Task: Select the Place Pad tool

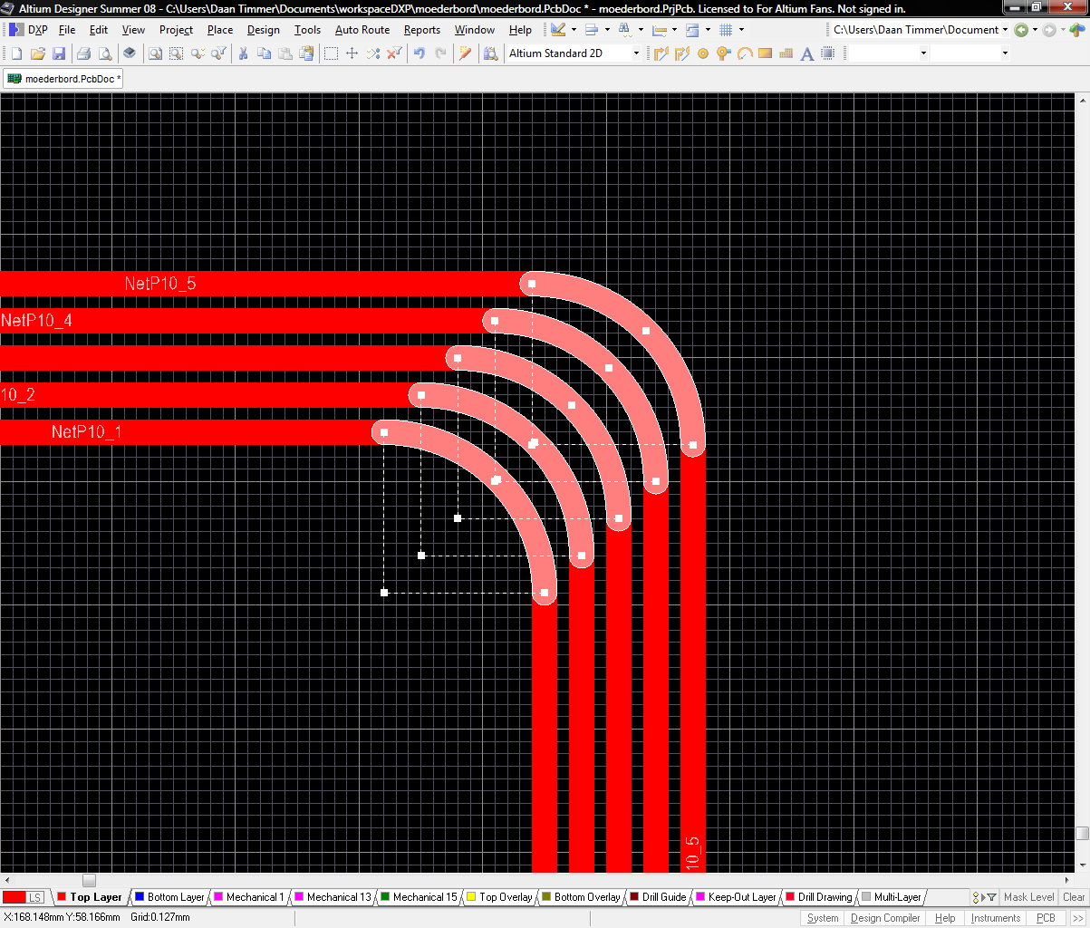Action: click(x=702, y=53)
